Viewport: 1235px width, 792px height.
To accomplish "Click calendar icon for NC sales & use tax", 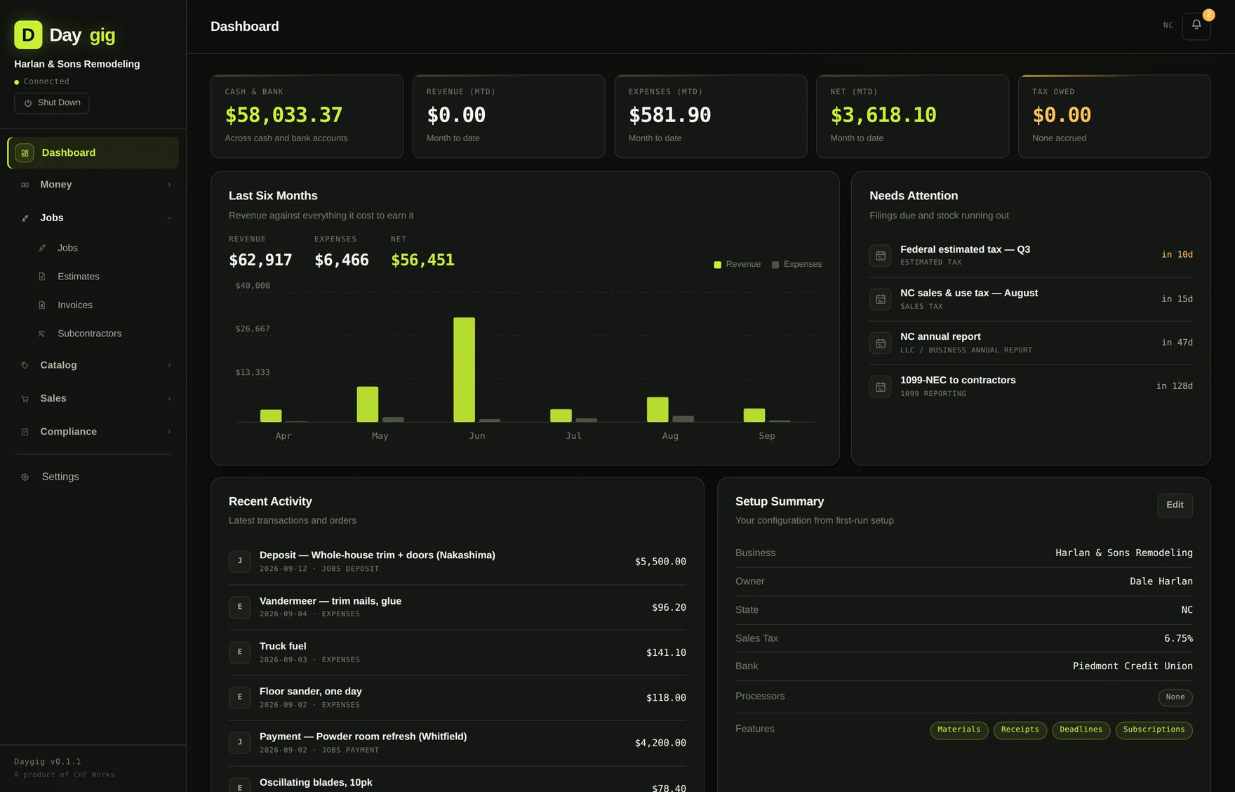I will pos(881,299).
